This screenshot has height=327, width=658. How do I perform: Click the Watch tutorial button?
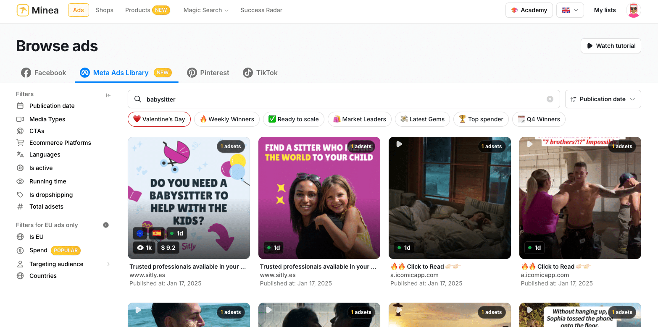point(611,46)
